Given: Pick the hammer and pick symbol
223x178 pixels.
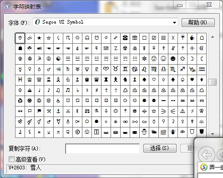Looking at the screenshot, I should (49, 111).
